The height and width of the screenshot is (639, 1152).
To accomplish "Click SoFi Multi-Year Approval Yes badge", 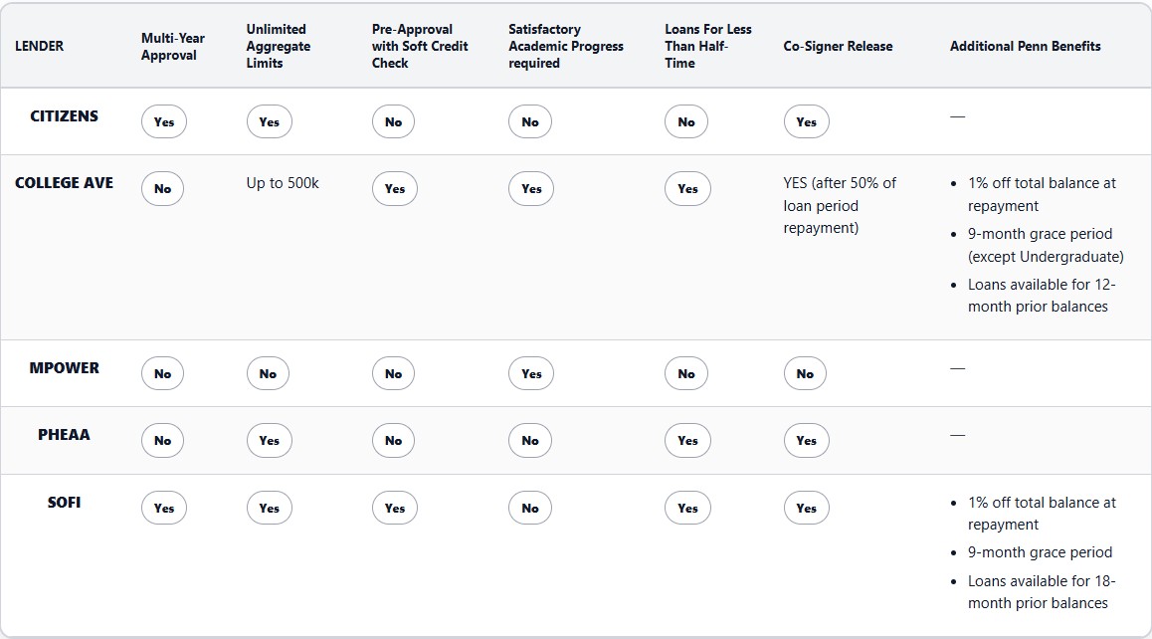I will (164, 508).
